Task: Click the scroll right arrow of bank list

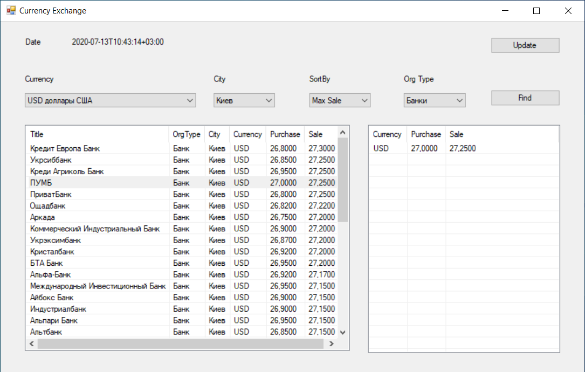Action: (331, 344)
